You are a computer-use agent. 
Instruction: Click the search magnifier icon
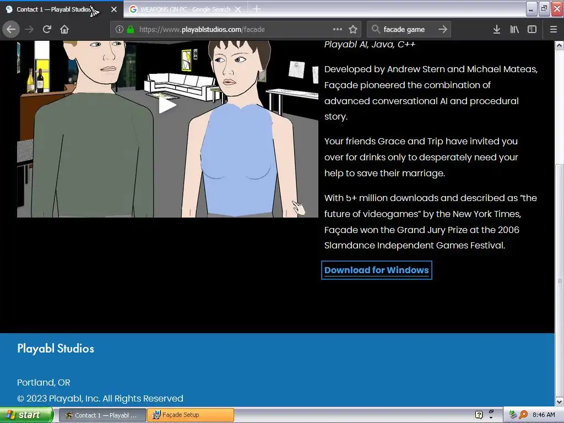(x=376, y=29)
